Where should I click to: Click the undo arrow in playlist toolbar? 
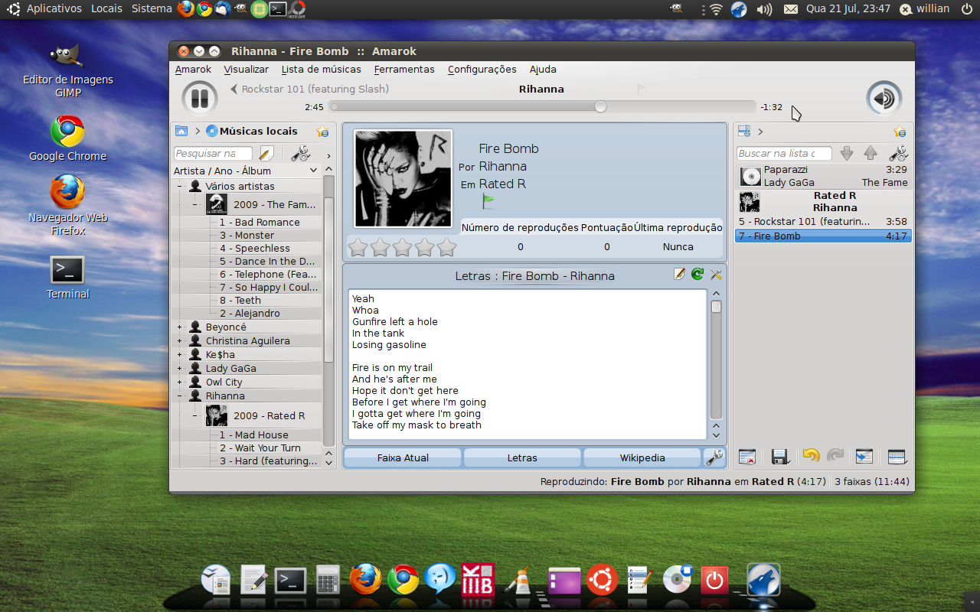coord(811,457)
